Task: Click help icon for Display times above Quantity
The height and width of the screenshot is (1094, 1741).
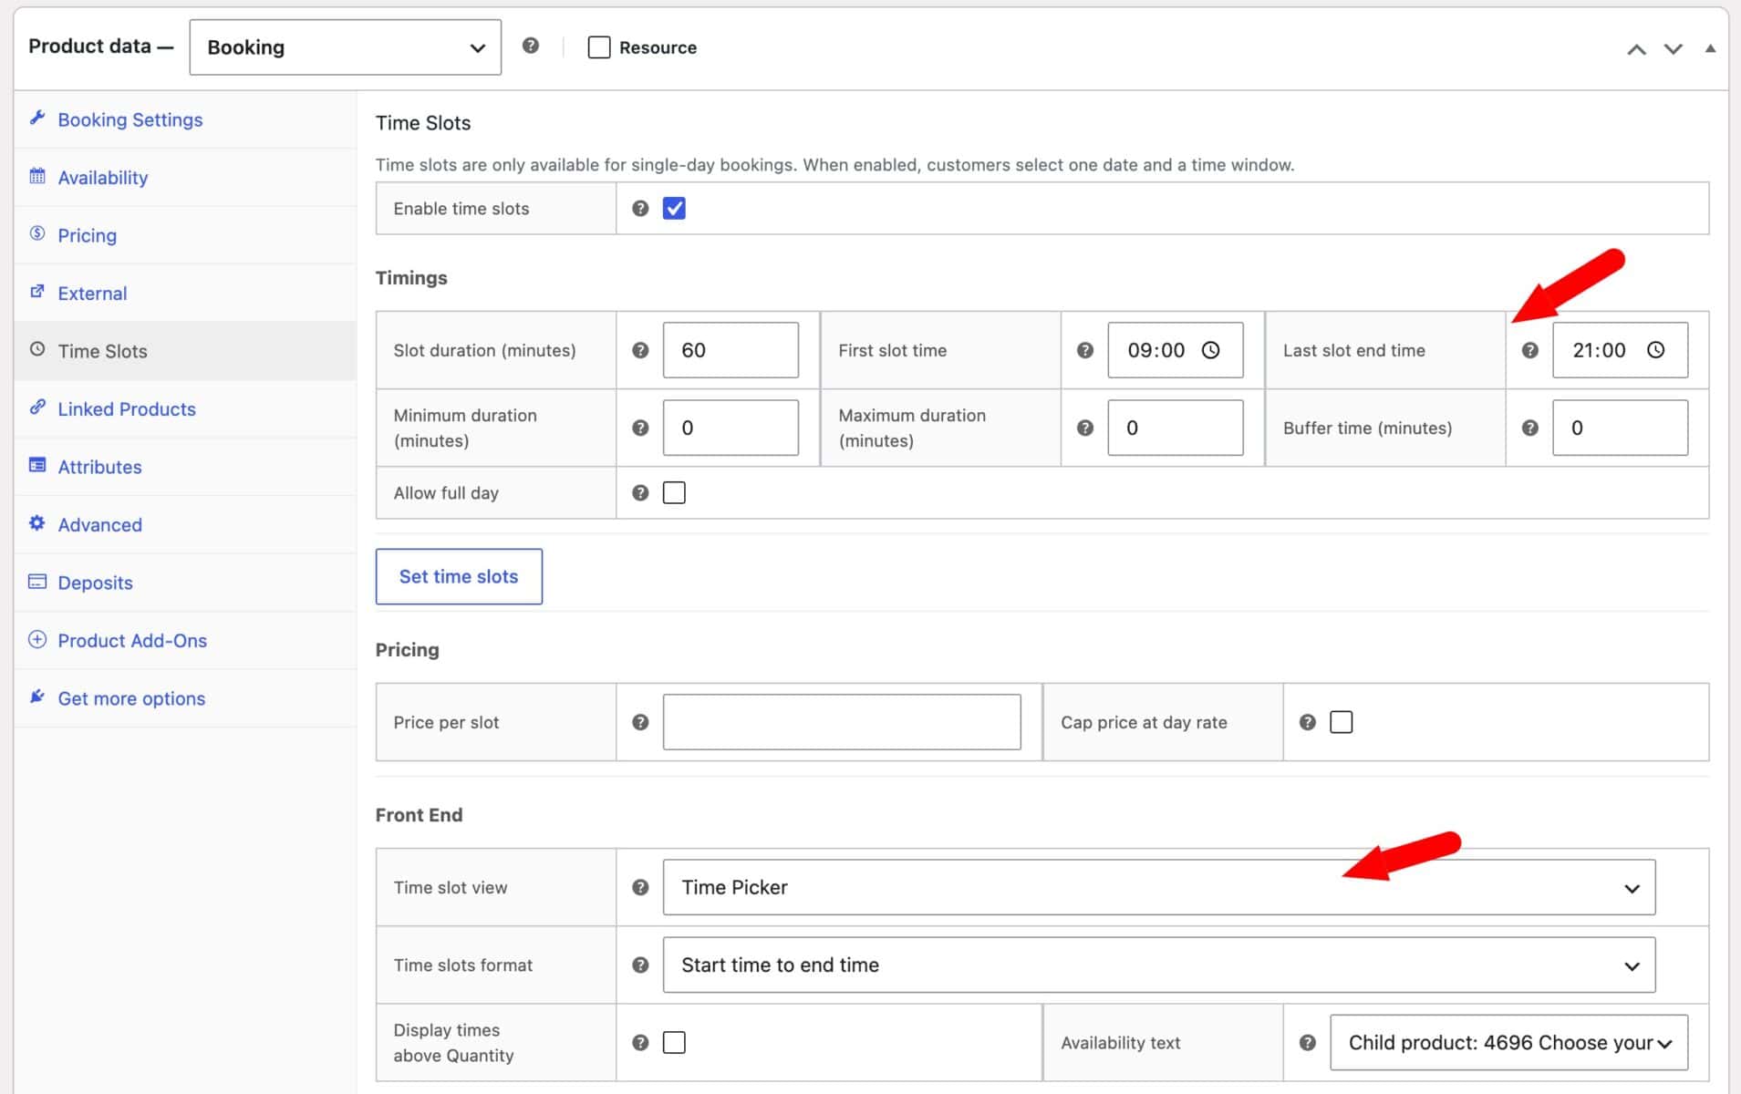Action: (640, 1042)
